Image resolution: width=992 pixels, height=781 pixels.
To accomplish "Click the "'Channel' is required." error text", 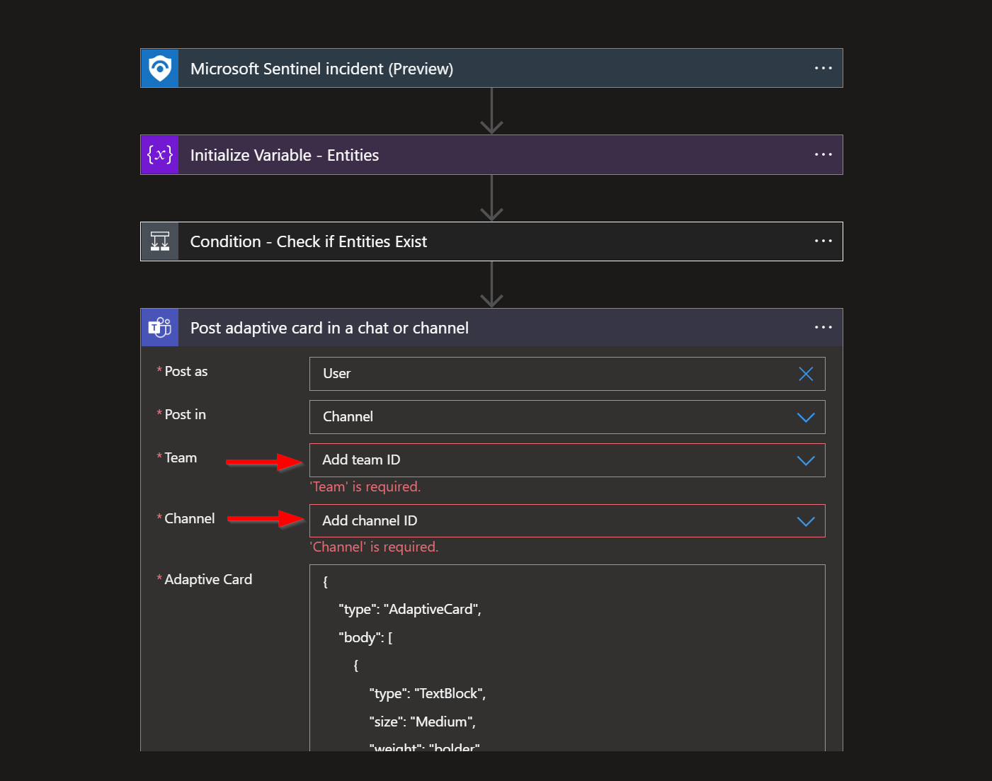I will pyautogui.click(x=374, y=547).
